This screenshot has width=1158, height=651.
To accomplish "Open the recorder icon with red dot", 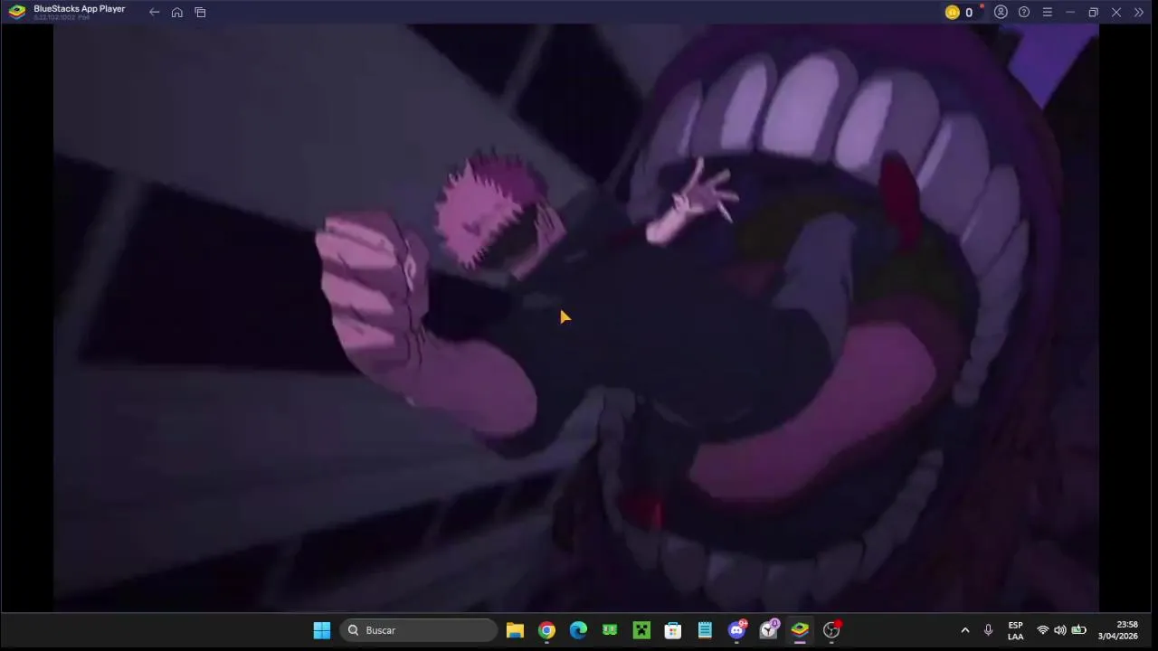I will point(831,630).
